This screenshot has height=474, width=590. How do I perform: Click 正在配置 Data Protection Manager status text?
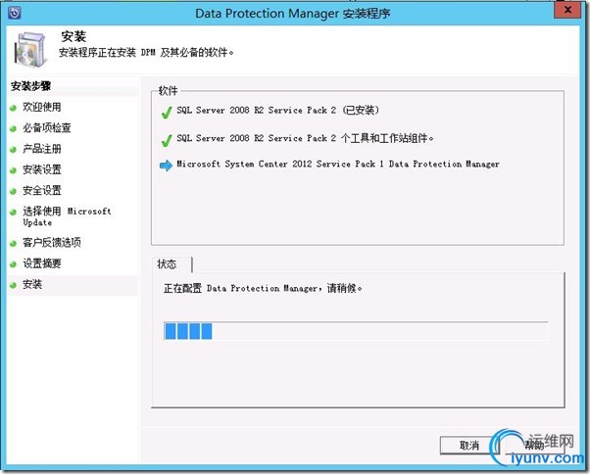pos(263,289)
